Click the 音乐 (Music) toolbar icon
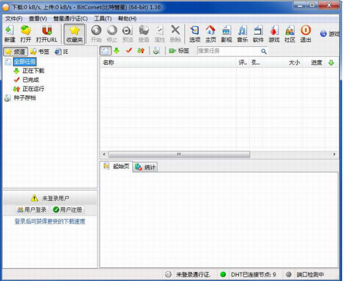 242,34
